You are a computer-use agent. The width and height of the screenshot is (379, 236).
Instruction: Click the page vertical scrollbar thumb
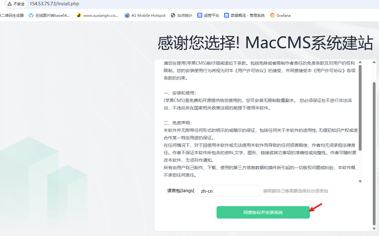click(x=374, y=153)
